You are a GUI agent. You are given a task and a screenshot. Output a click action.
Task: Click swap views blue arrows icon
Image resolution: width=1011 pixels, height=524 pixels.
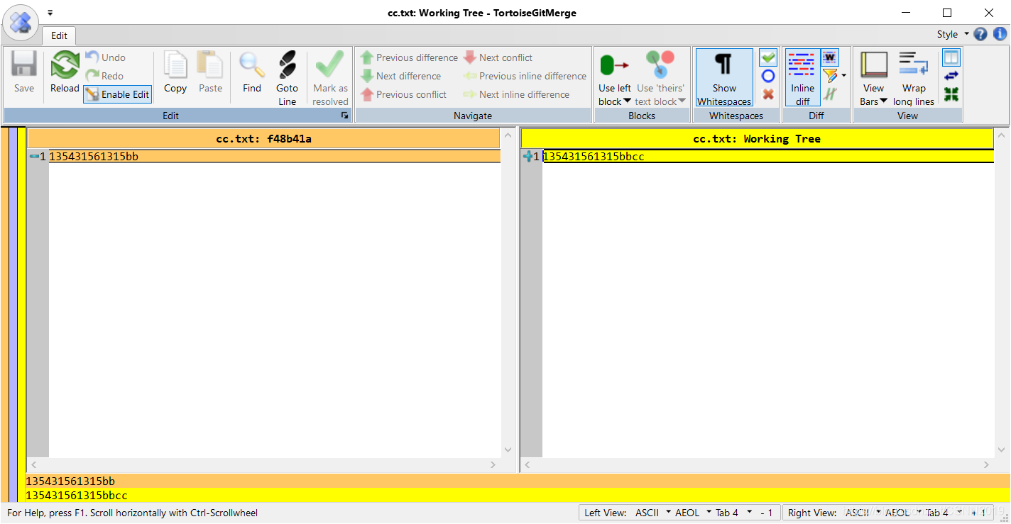tap(951, 76)
